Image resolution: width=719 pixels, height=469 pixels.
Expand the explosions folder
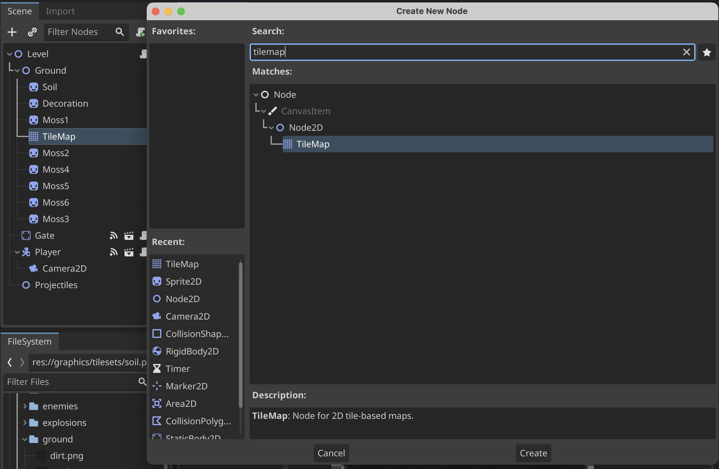point(25,423)
